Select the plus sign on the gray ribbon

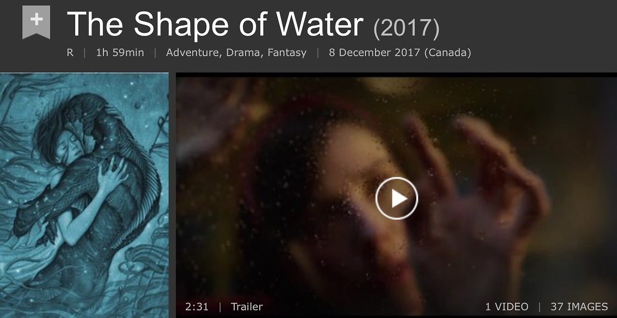point(36,19)
